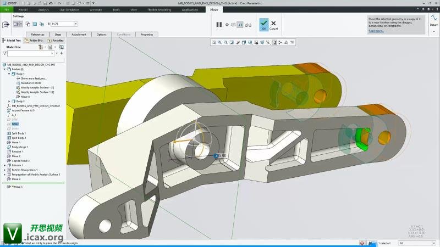Open the translation value dropdown arrow

pos(75,24)
